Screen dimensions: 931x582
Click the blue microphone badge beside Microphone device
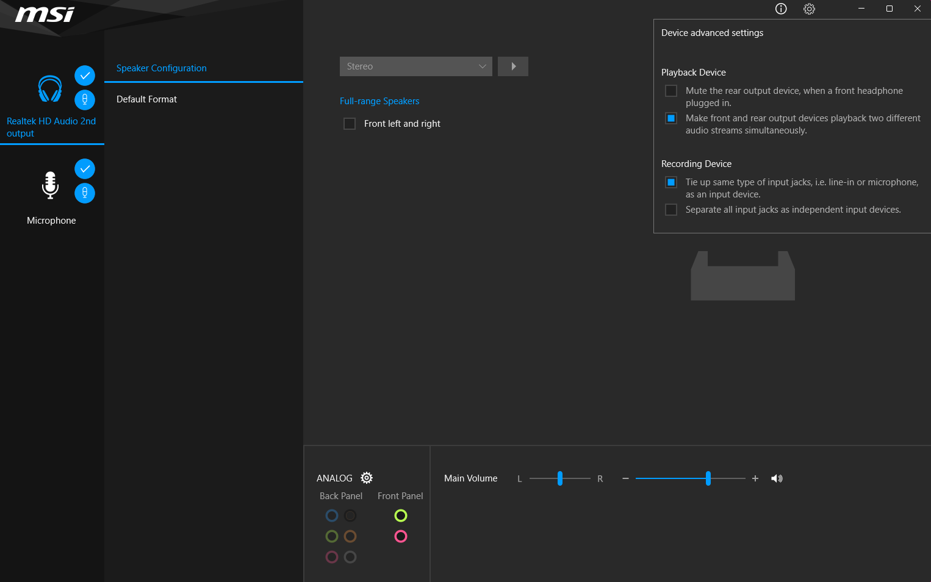point(85,193)
